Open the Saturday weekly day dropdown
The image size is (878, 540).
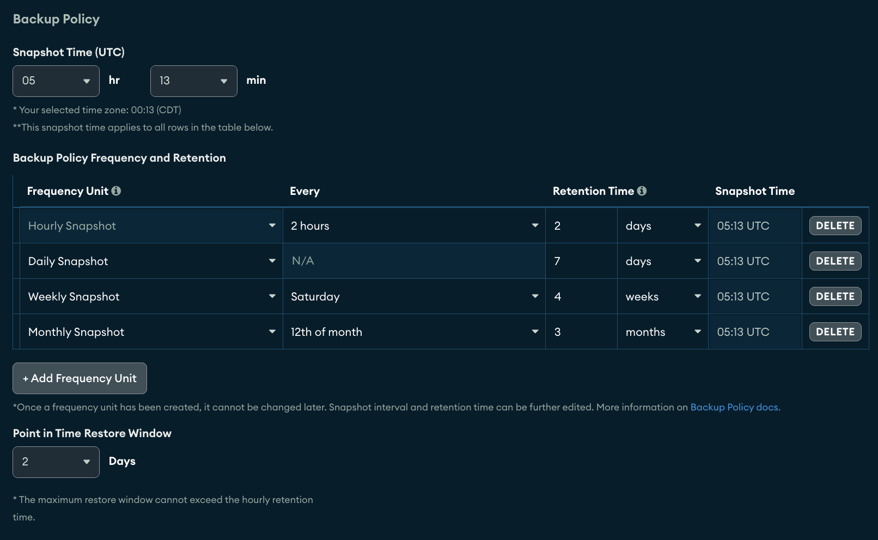[414, 297]
